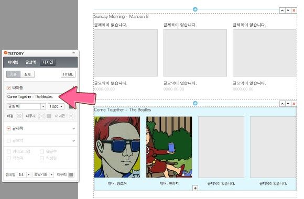
Task: Move the Sunday Morning block up
Action: tap(283, 10)
